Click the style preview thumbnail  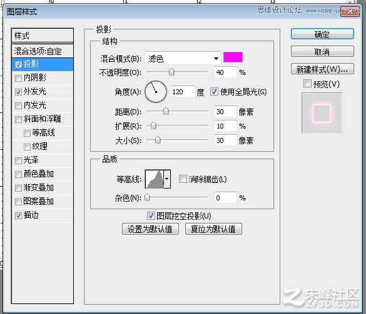click(x=322, y=113)
